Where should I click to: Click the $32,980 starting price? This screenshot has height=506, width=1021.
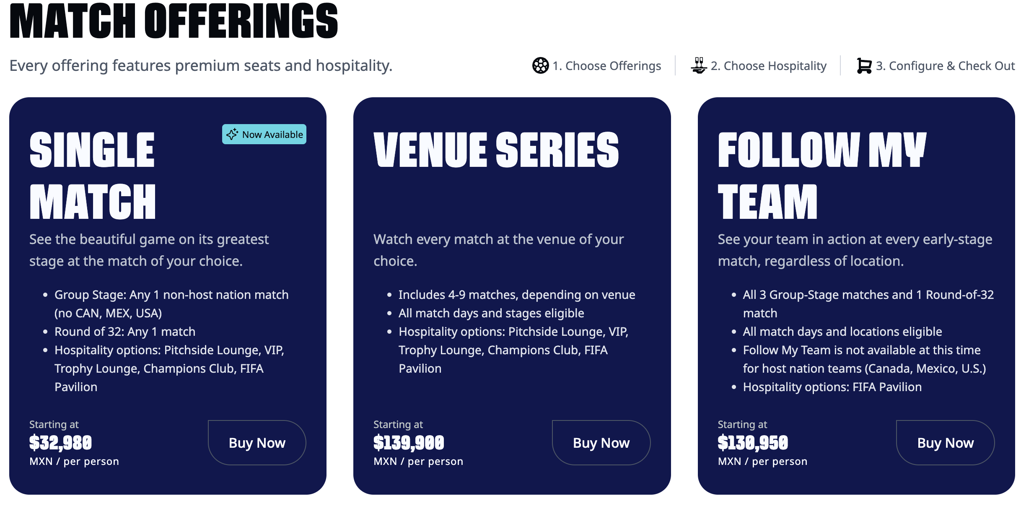[x=60, y=443]
